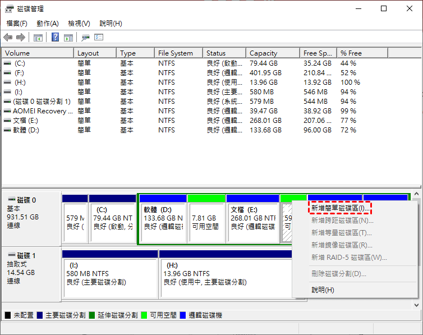Screen dimensions: 423x335
Task: Click the drive icon beside 磁碟 0
Action: pyautogui.click(x=11, y=200)
